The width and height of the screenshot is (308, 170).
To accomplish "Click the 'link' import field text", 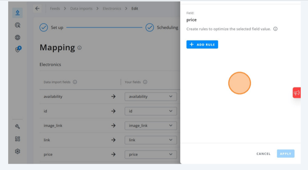I will tap(47, 140).
